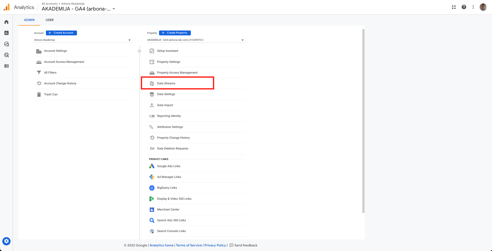Open the Home icon in left sidebar
The image size is (492, 251).
click(6, 22)
